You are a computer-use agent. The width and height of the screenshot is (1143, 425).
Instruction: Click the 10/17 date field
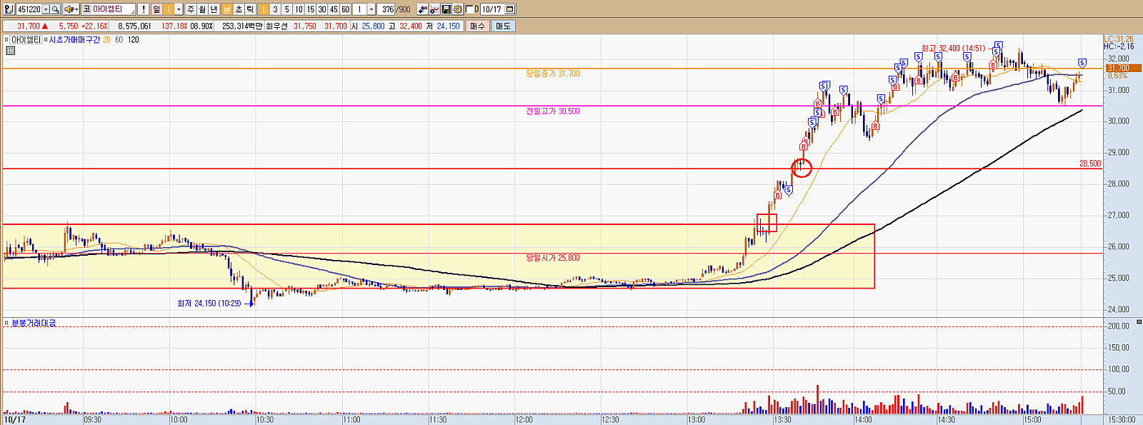(492, 9)
